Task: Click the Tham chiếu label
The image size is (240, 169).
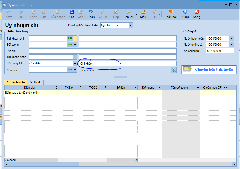Action: (87, 70)
